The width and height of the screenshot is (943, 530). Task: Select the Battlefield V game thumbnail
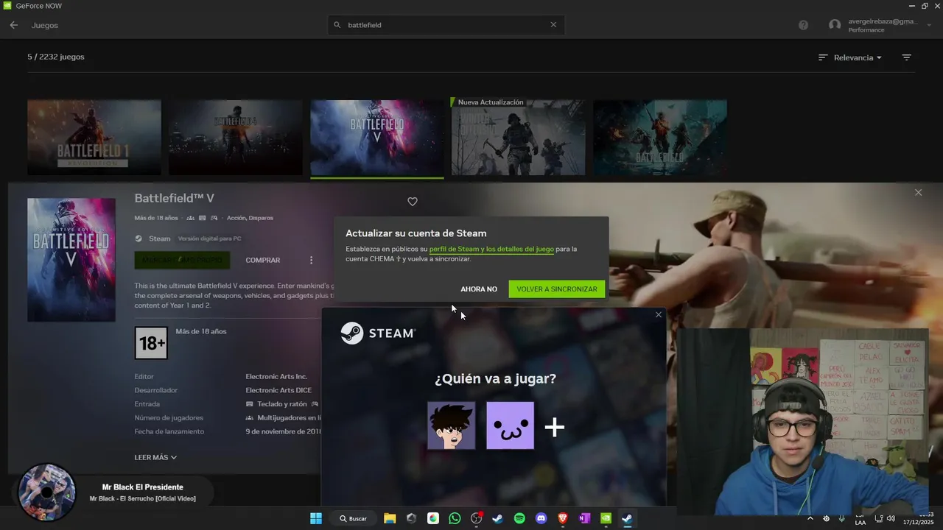tap(377, 138)
